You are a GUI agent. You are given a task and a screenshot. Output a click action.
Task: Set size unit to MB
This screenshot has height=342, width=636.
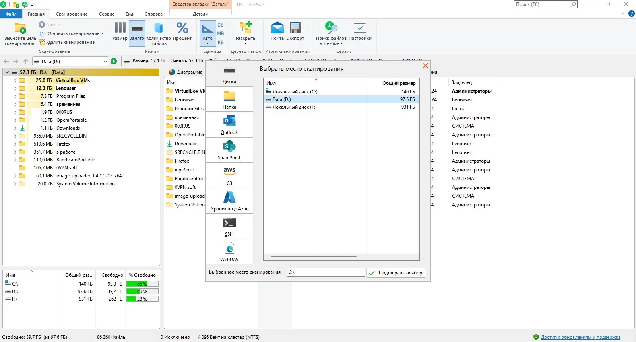point(221,33)
